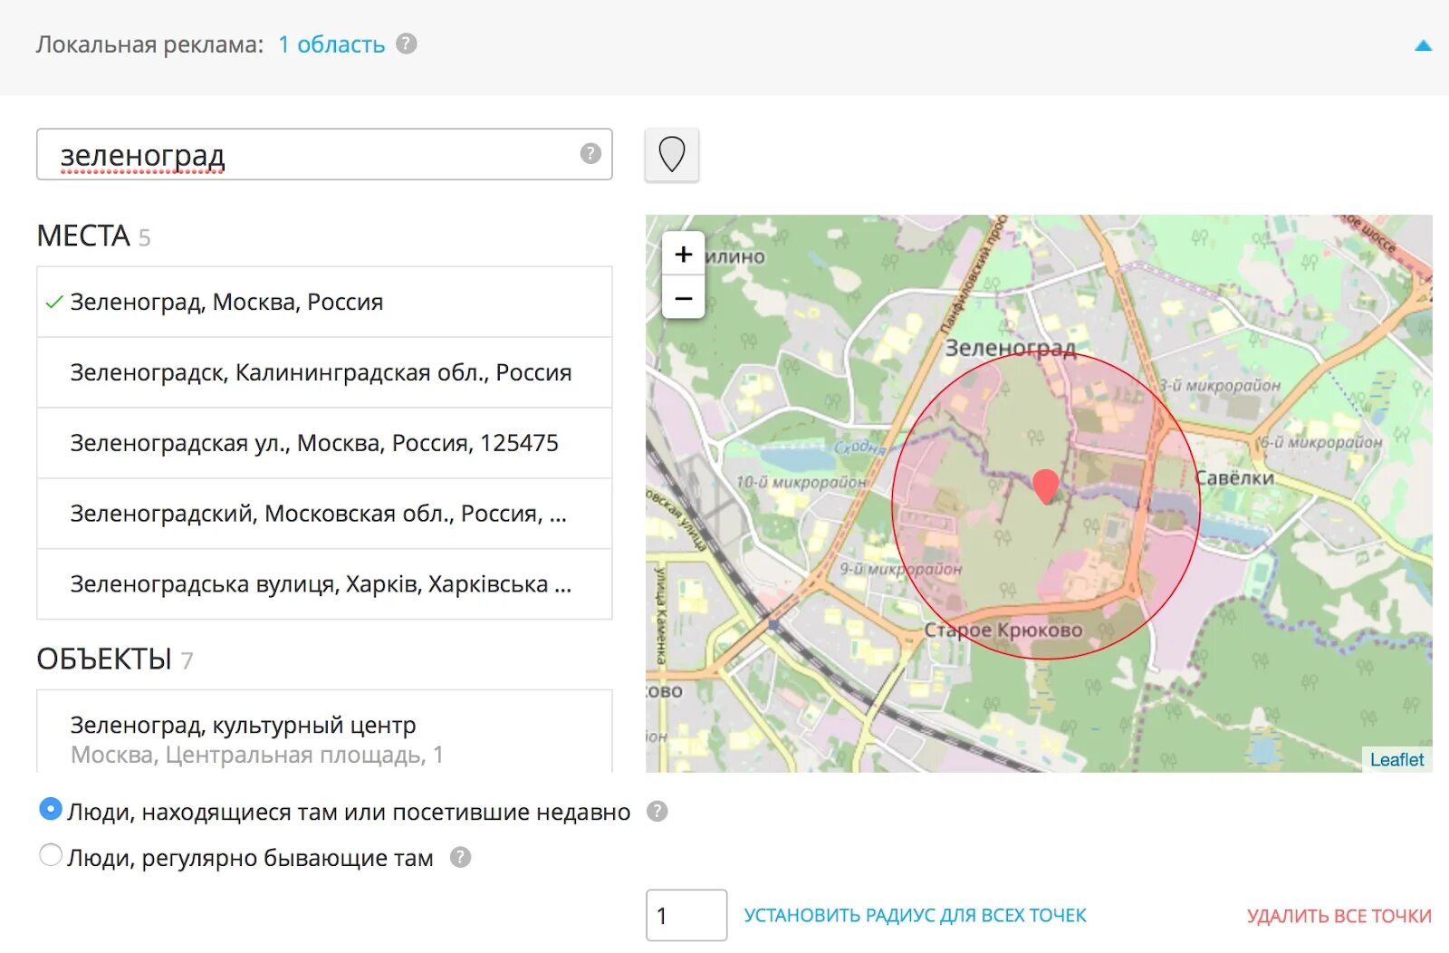Zoom out on the map with minus

click(x=684, y=297)
